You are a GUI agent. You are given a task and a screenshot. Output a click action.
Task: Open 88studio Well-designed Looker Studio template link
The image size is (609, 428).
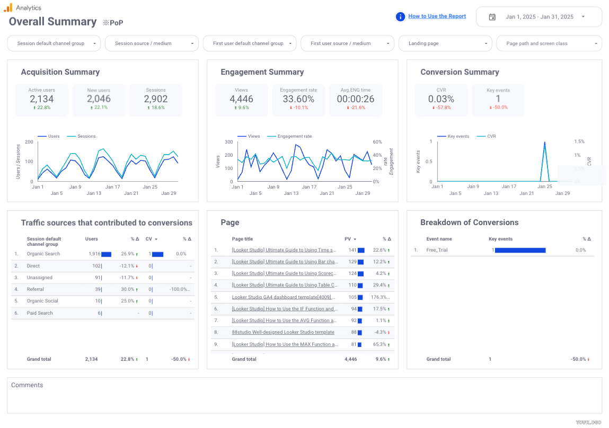[x=283, y=333]
